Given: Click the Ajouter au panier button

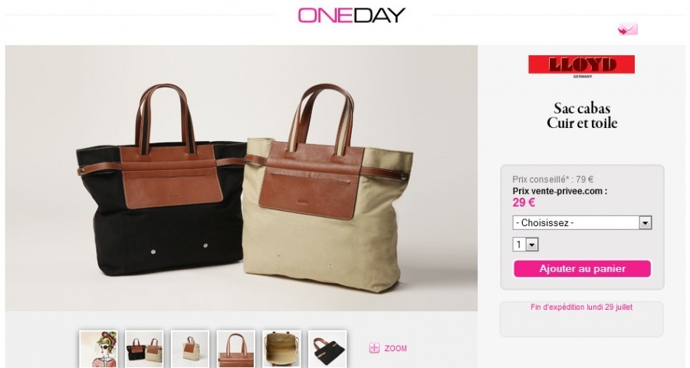Looking at the screenshot, I should [582, 268].
